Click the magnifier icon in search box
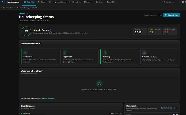 pos(164,2)
